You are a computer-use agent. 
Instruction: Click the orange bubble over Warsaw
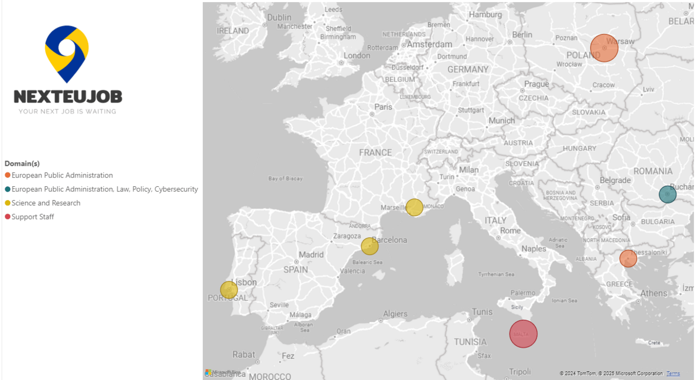tap(604, 48)
